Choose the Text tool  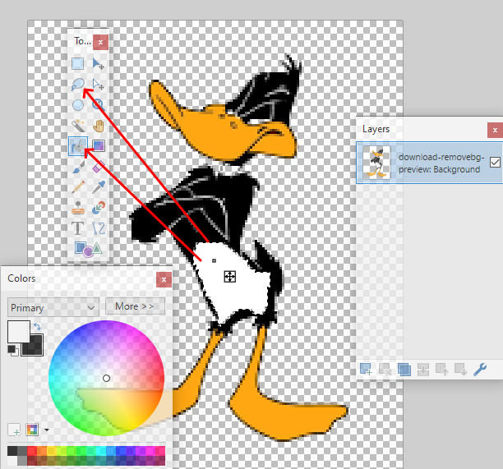pos(77,228)
